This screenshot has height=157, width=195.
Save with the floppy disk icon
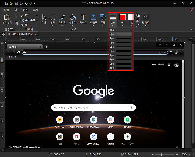(16, 3)
